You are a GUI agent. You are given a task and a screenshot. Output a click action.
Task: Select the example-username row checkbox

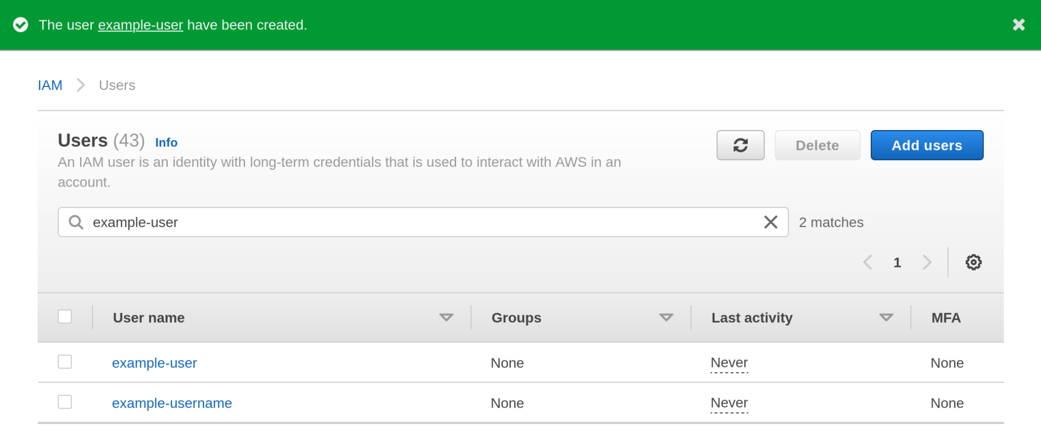tap(65, 401)
